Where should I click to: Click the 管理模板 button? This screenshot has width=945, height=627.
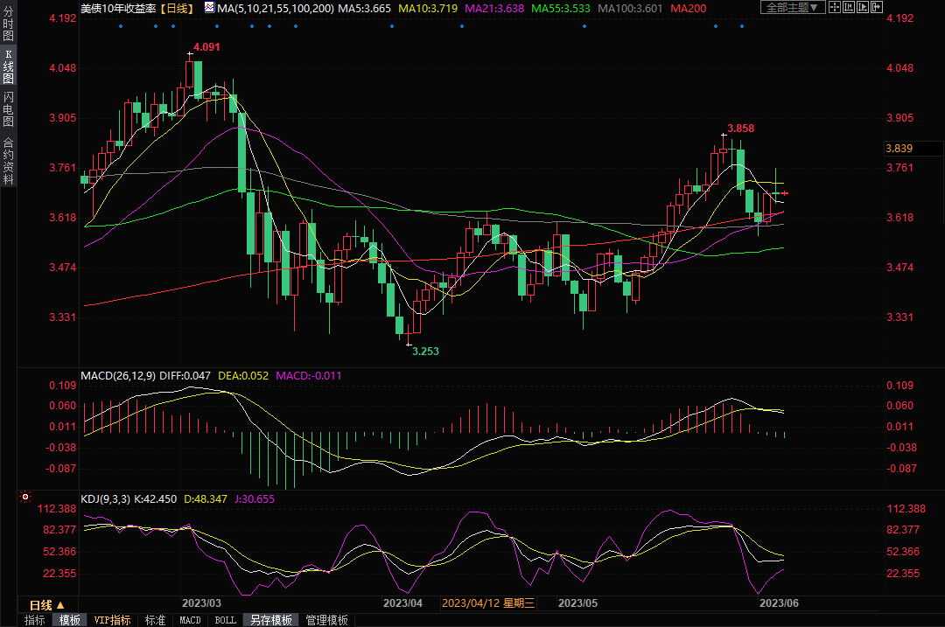(x=326, y=620)
